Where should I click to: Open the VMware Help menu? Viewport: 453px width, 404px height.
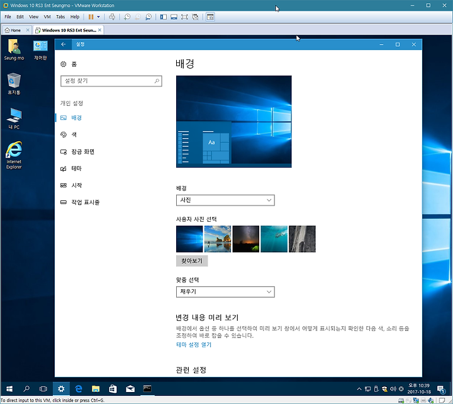tap(75, 17)
